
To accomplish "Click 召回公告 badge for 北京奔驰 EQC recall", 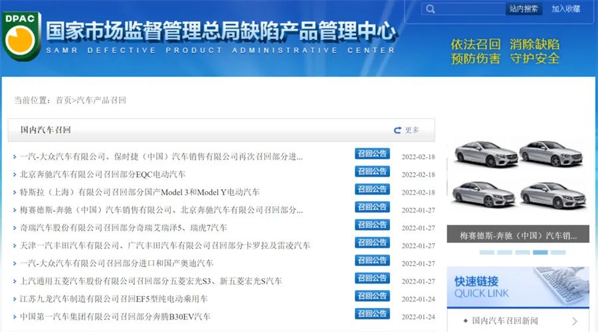I will pyautogui.click(x=372, y=172).
